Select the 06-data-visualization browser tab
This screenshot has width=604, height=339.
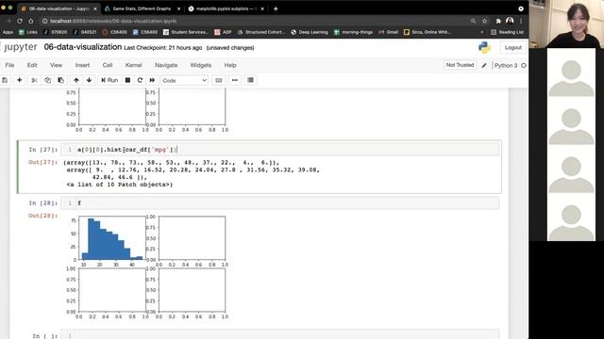pyautogui.click(x=58, y=8)
